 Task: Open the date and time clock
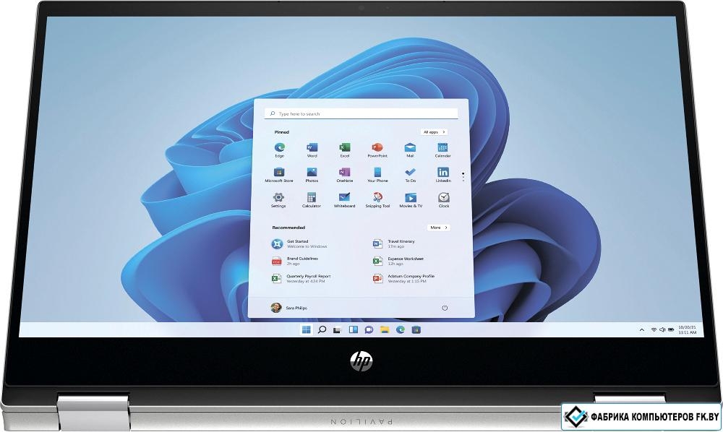[688, 329]
